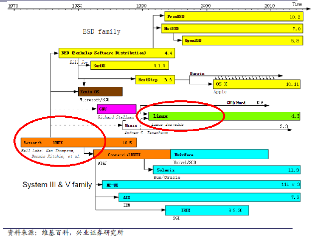
Task: Click the 'BSD family' heading
Action: pyautogui.click(x=102, y=31)
